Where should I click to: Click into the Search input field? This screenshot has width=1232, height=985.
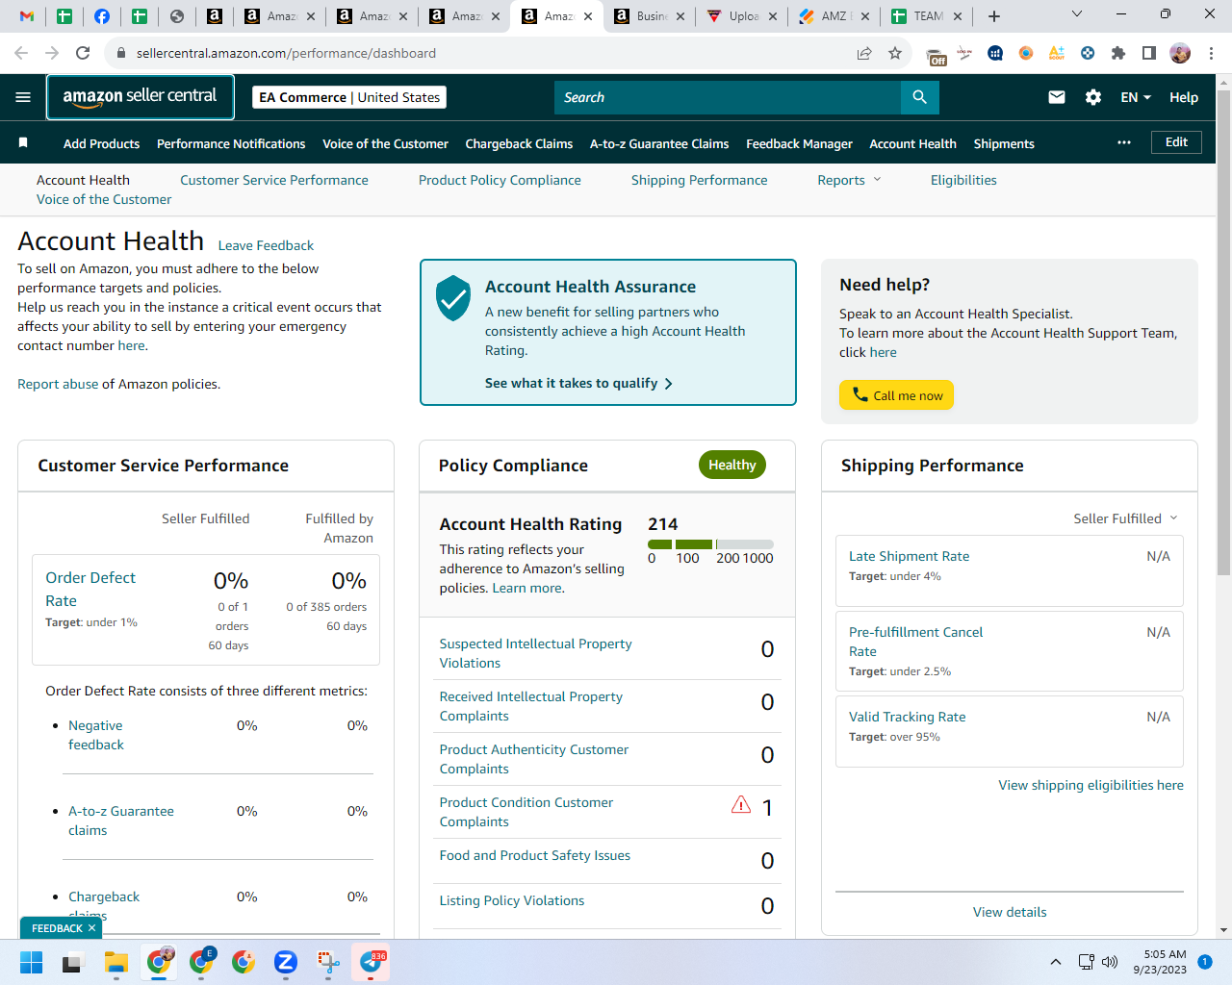click(x=728, y=97)
